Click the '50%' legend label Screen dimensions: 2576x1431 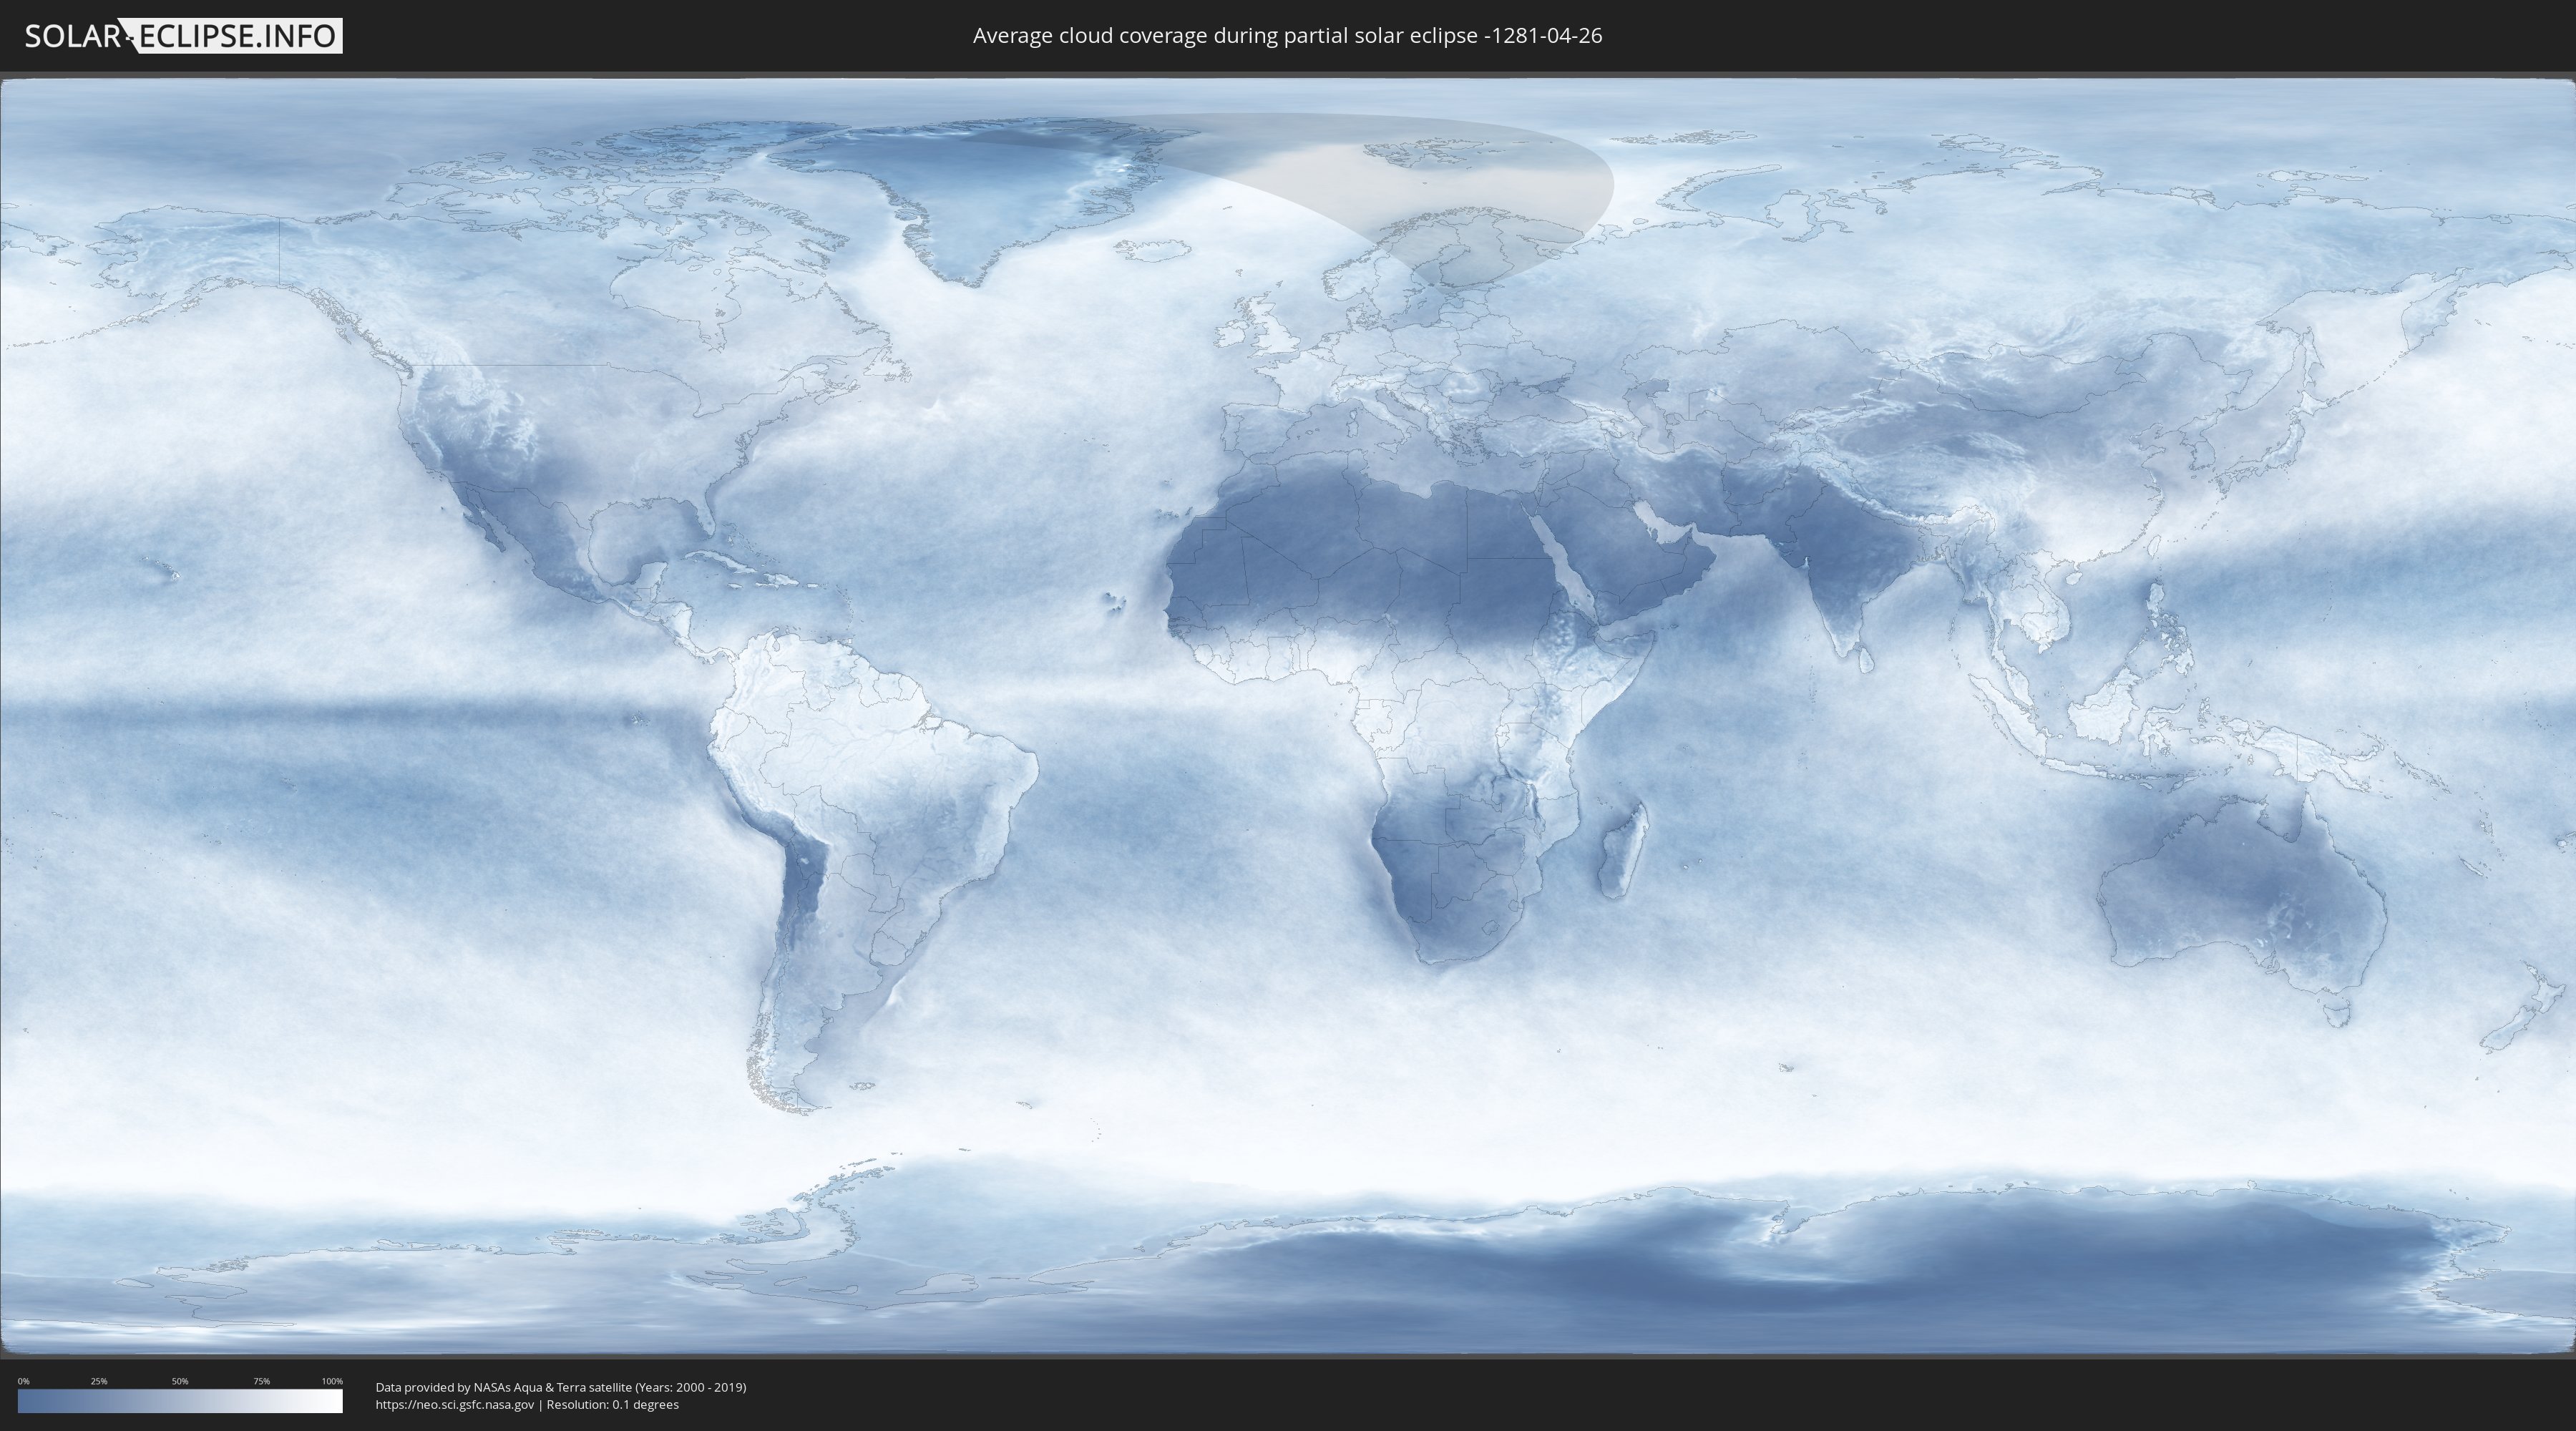(x=180, y=1381)
